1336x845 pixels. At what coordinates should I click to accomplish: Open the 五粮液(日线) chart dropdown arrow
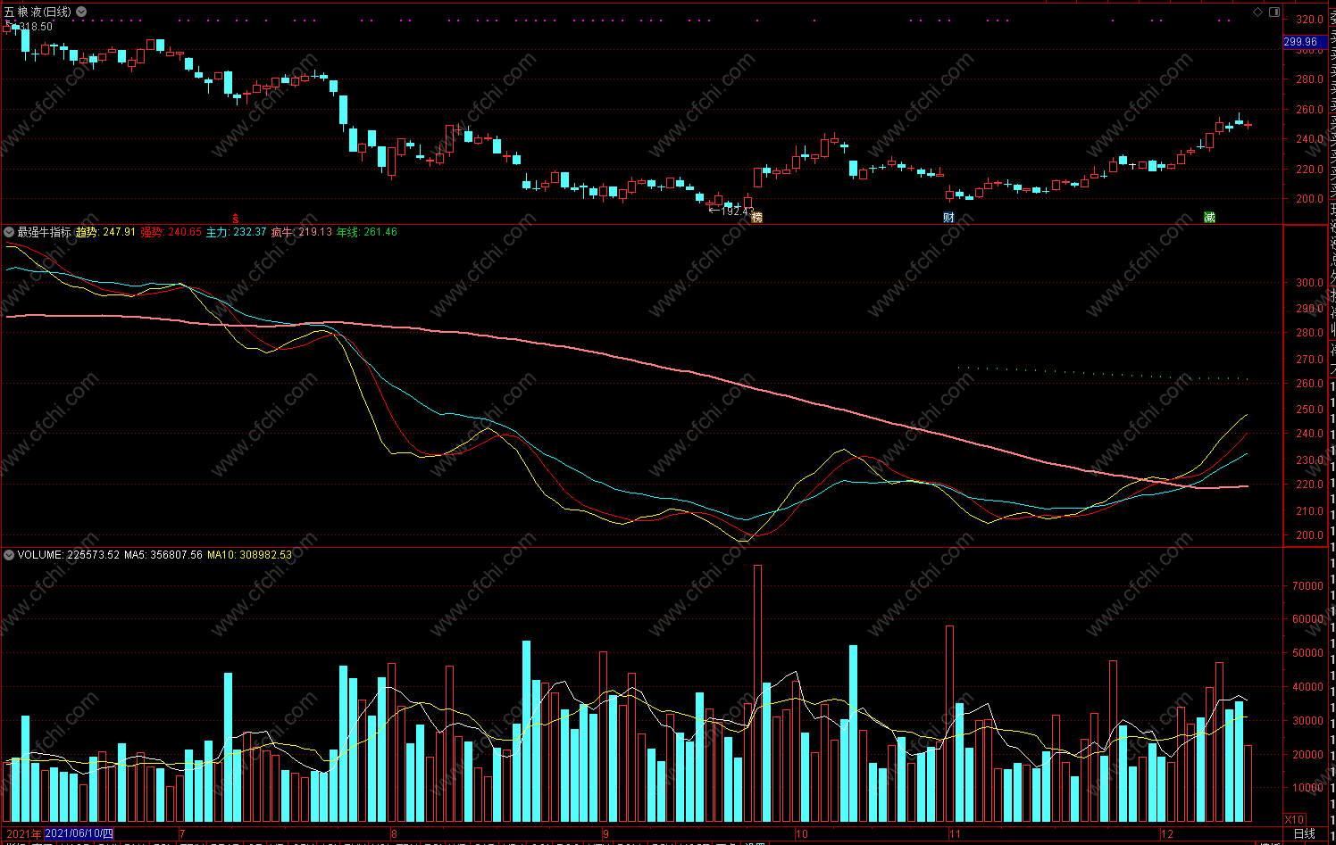tap(81, 12)
